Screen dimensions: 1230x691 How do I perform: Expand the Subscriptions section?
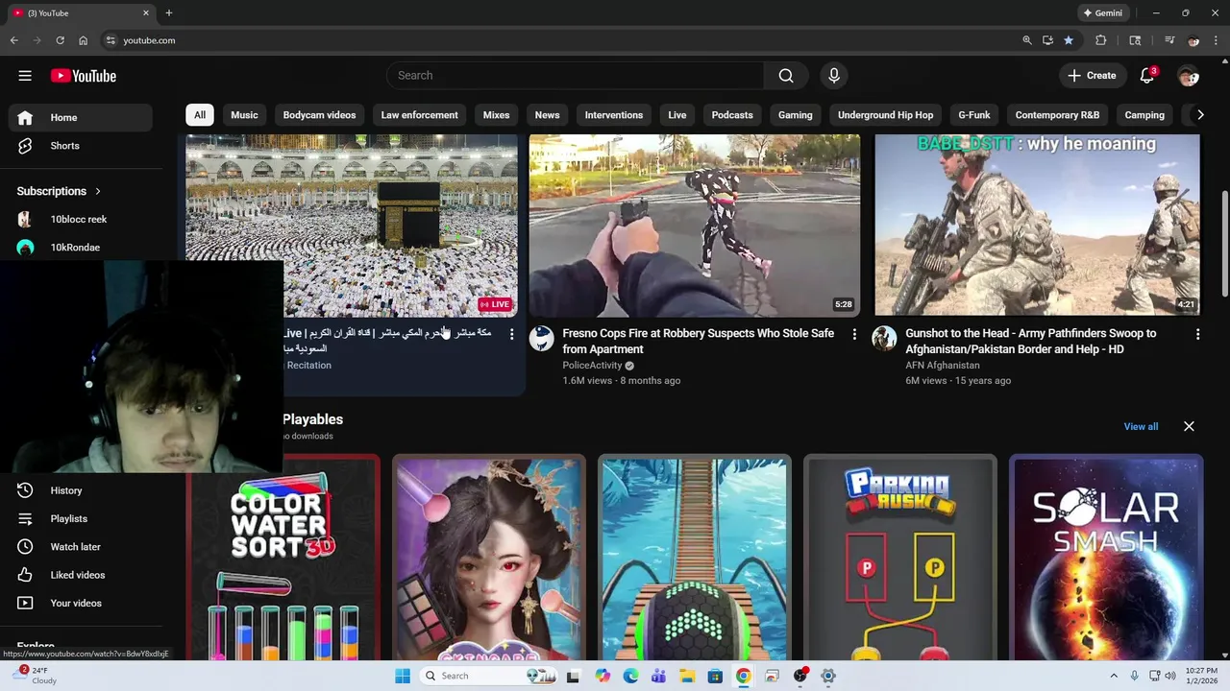[60, 191]
